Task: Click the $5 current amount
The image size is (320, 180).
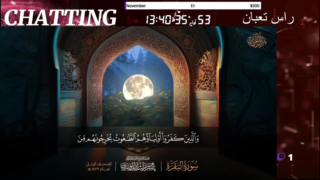Action: [193, 6]
